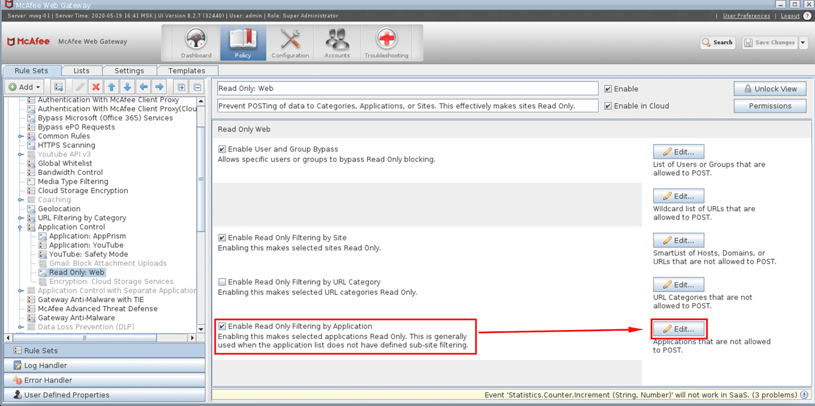The width and height of the screenshot is (815, 406).
Task: Edit URL Categories not allowed to POST
Action: tap(679, 285)
